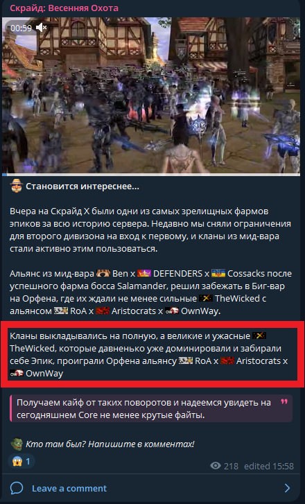Click the TheWicked clan icon in highlighted paragraph
The image size is (305, 504).
coord(259,336)
